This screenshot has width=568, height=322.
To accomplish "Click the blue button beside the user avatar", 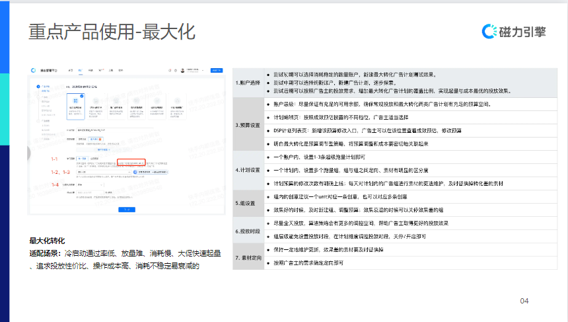I will [217, 70].
